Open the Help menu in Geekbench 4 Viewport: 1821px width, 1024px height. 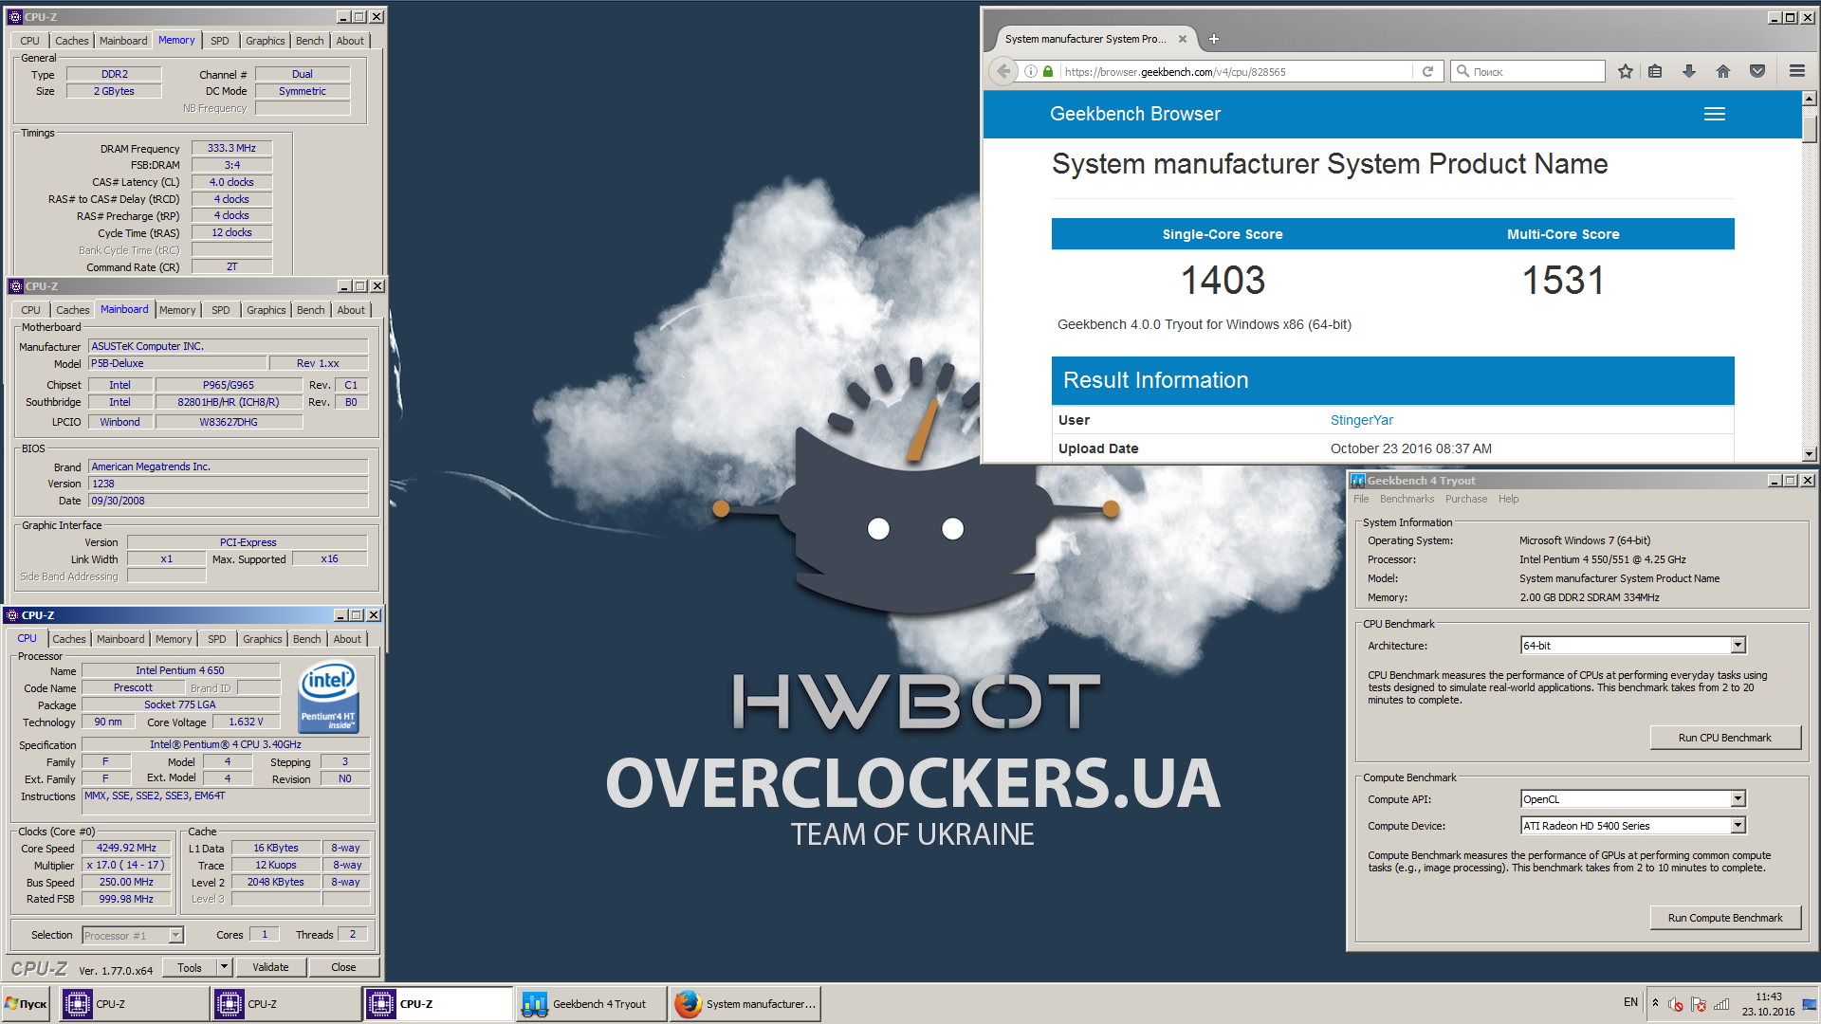1508,499
